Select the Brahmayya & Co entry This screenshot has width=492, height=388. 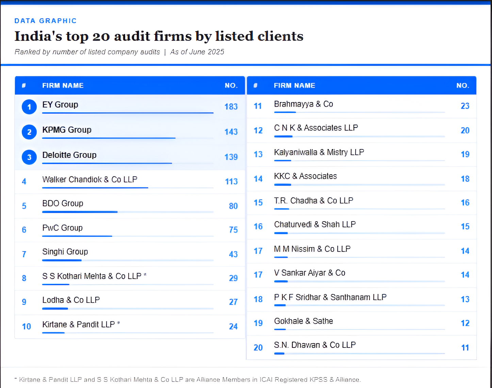(304, 104)
